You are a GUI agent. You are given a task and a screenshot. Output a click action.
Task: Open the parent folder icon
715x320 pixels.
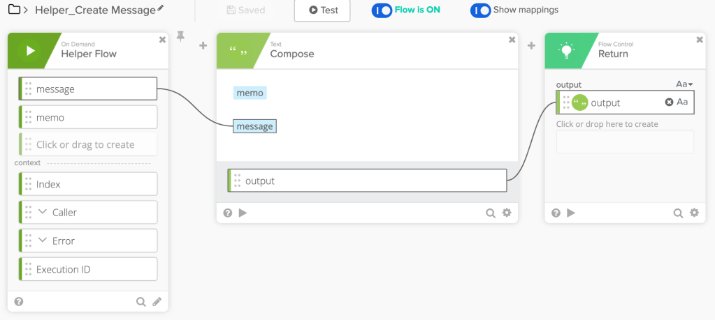pyautogui.click(x=13, y=10)
